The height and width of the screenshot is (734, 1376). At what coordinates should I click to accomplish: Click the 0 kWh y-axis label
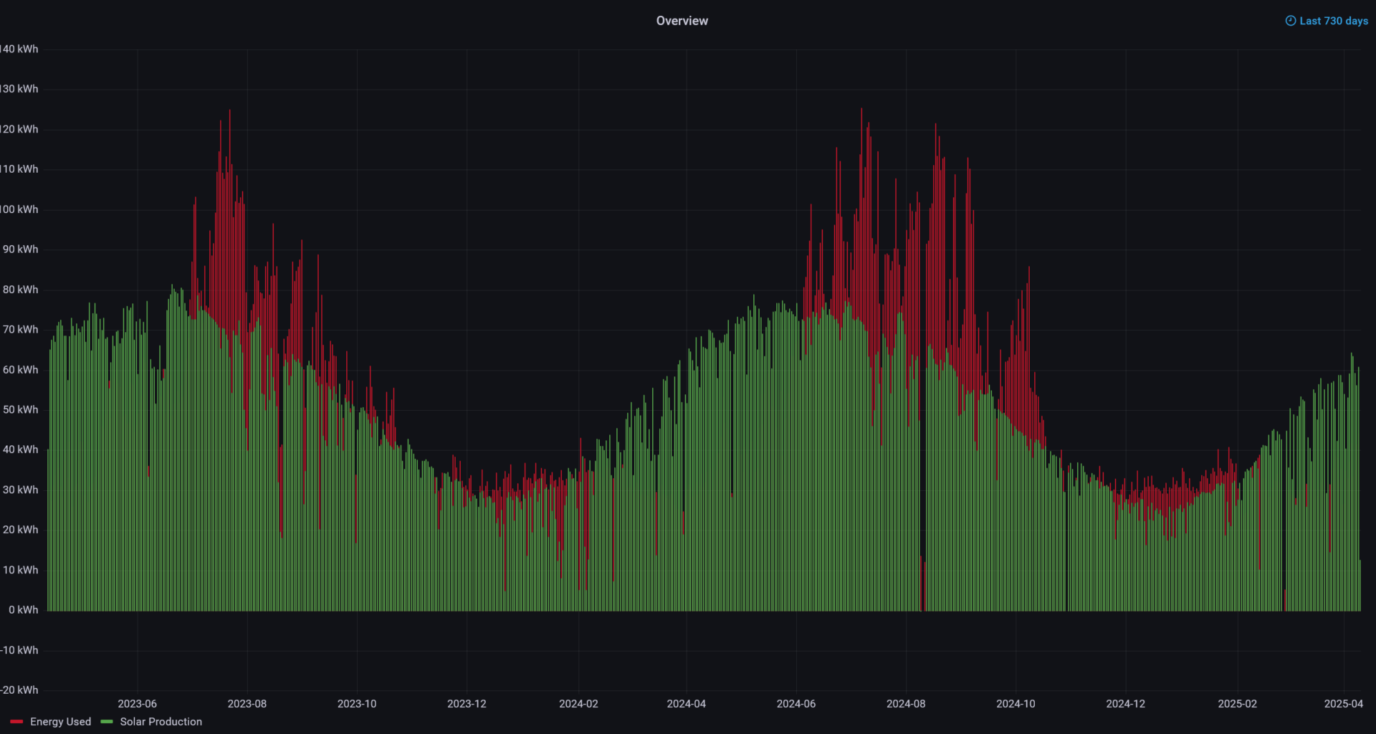(24, 610)
